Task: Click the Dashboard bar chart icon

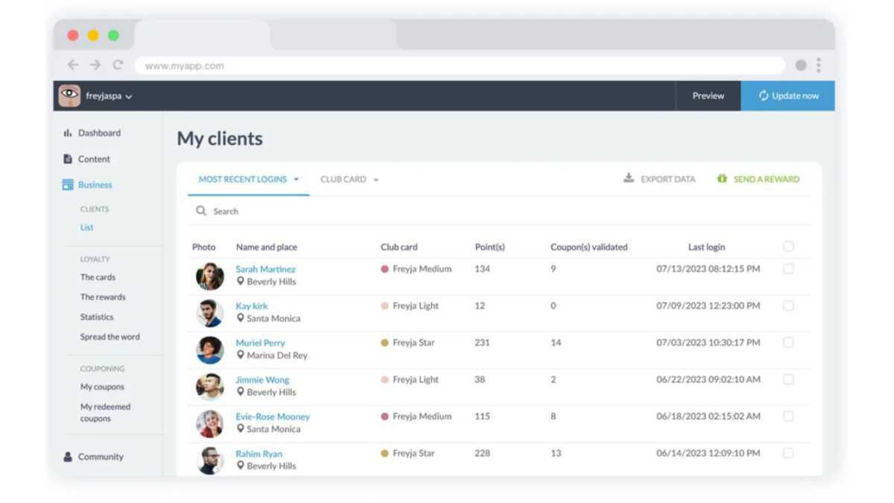Action: [68, 133]
